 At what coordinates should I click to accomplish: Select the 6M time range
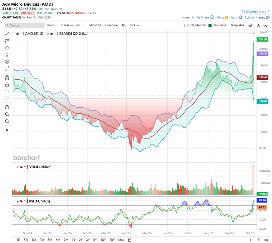[x=58, y=240]
